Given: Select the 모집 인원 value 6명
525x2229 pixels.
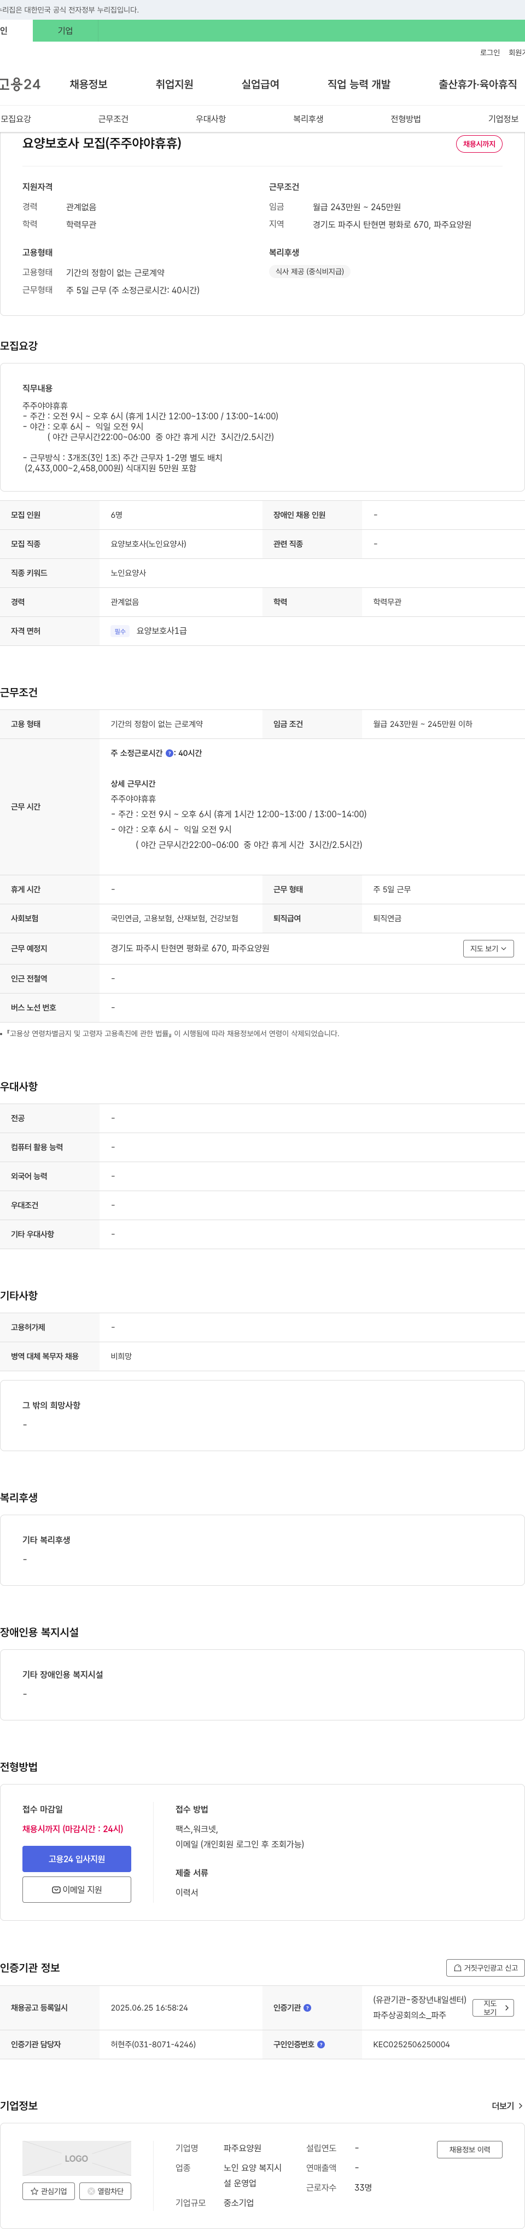Looking at the screenshot, I should tap(117, 515).
